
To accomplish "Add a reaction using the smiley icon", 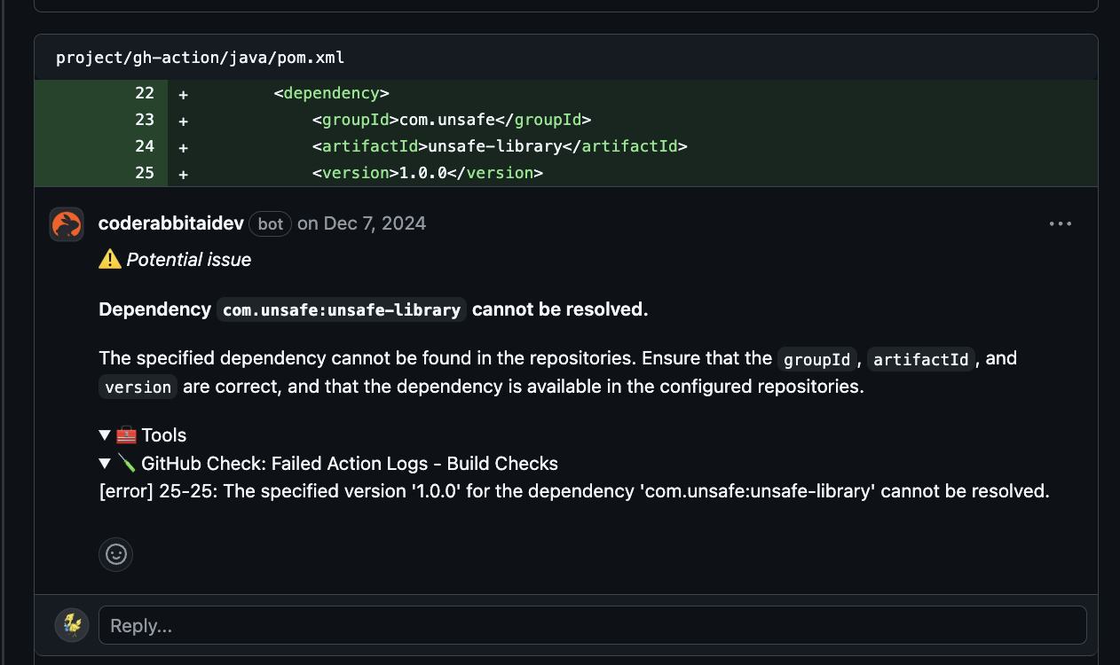I will 115,554.
